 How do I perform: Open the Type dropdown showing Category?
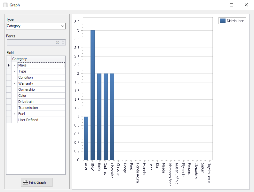click(x=36, y=26)
